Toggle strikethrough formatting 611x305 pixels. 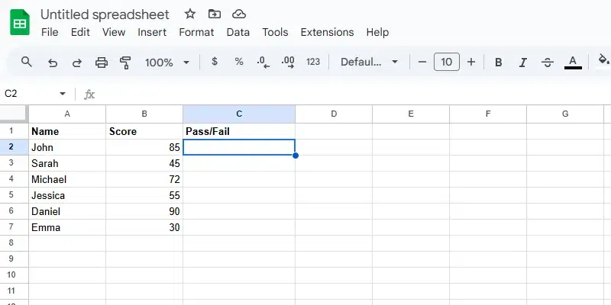point(547,63)
